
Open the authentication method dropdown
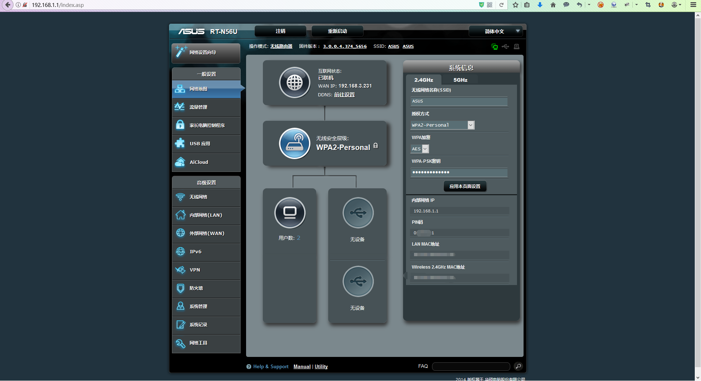443,125
